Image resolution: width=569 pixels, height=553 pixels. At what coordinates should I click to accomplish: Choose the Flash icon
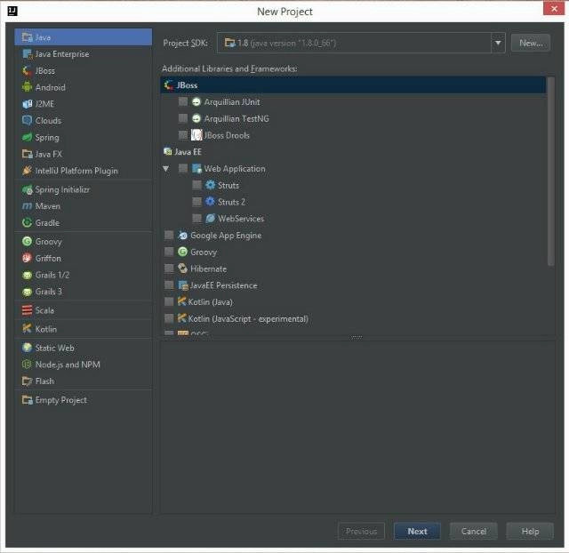28,381
